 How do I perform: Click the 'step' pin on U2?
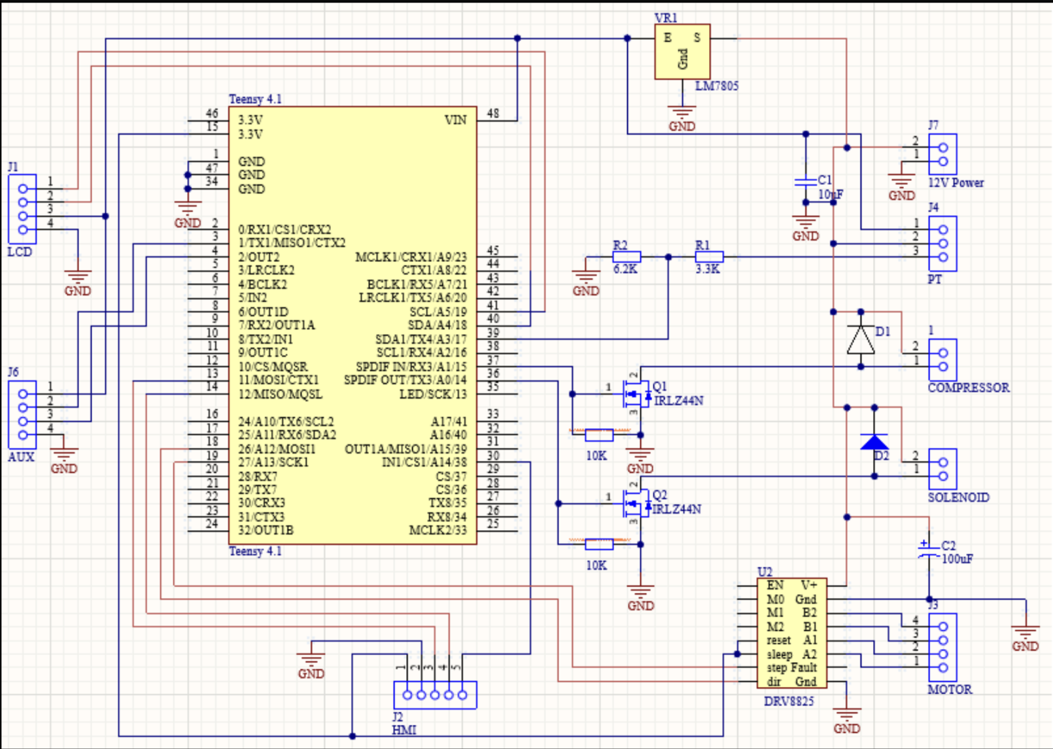777,668
